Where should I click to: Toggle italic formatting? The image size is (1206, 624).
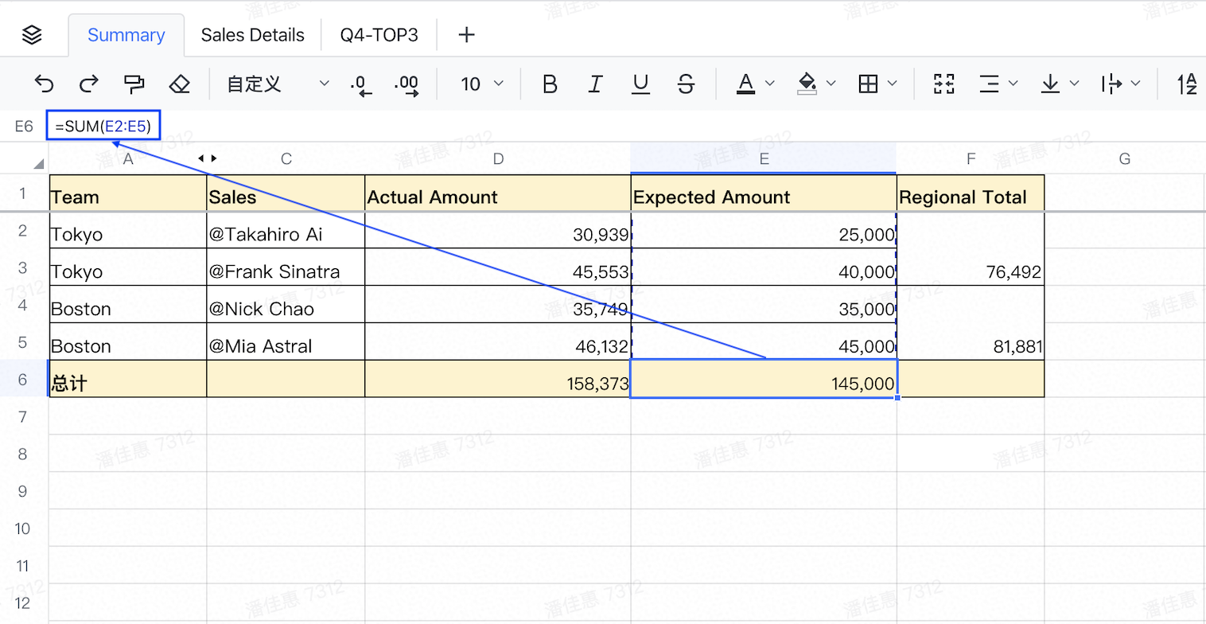point(595,84)
